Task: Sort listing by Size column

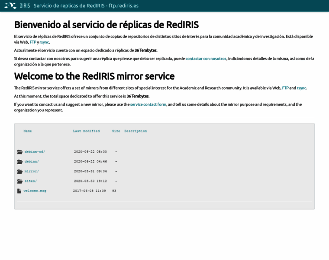Action: (x=116, y=131)
